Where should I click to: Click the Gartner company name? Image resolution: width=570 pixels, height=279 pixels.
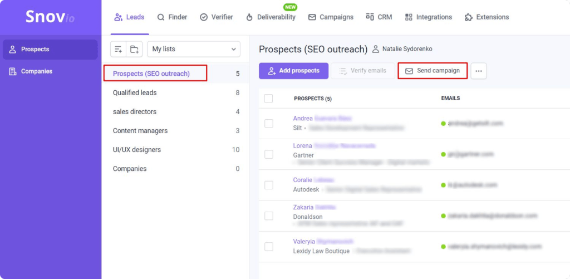coord(303,155)
